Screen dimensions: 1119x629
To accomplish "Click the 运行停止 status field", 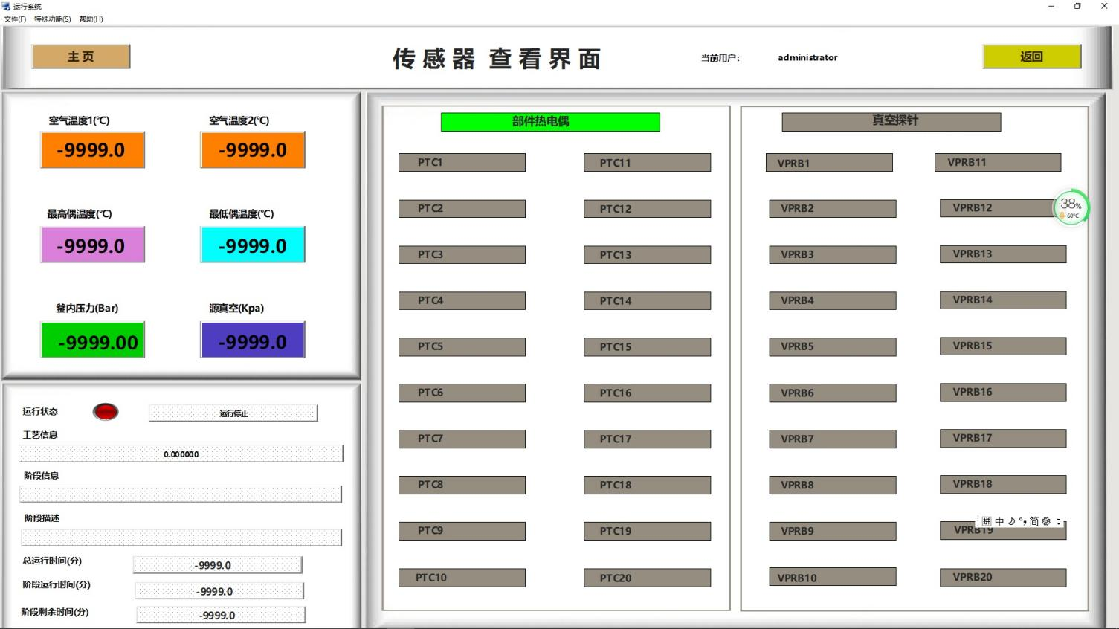I will tap(233, 413).
